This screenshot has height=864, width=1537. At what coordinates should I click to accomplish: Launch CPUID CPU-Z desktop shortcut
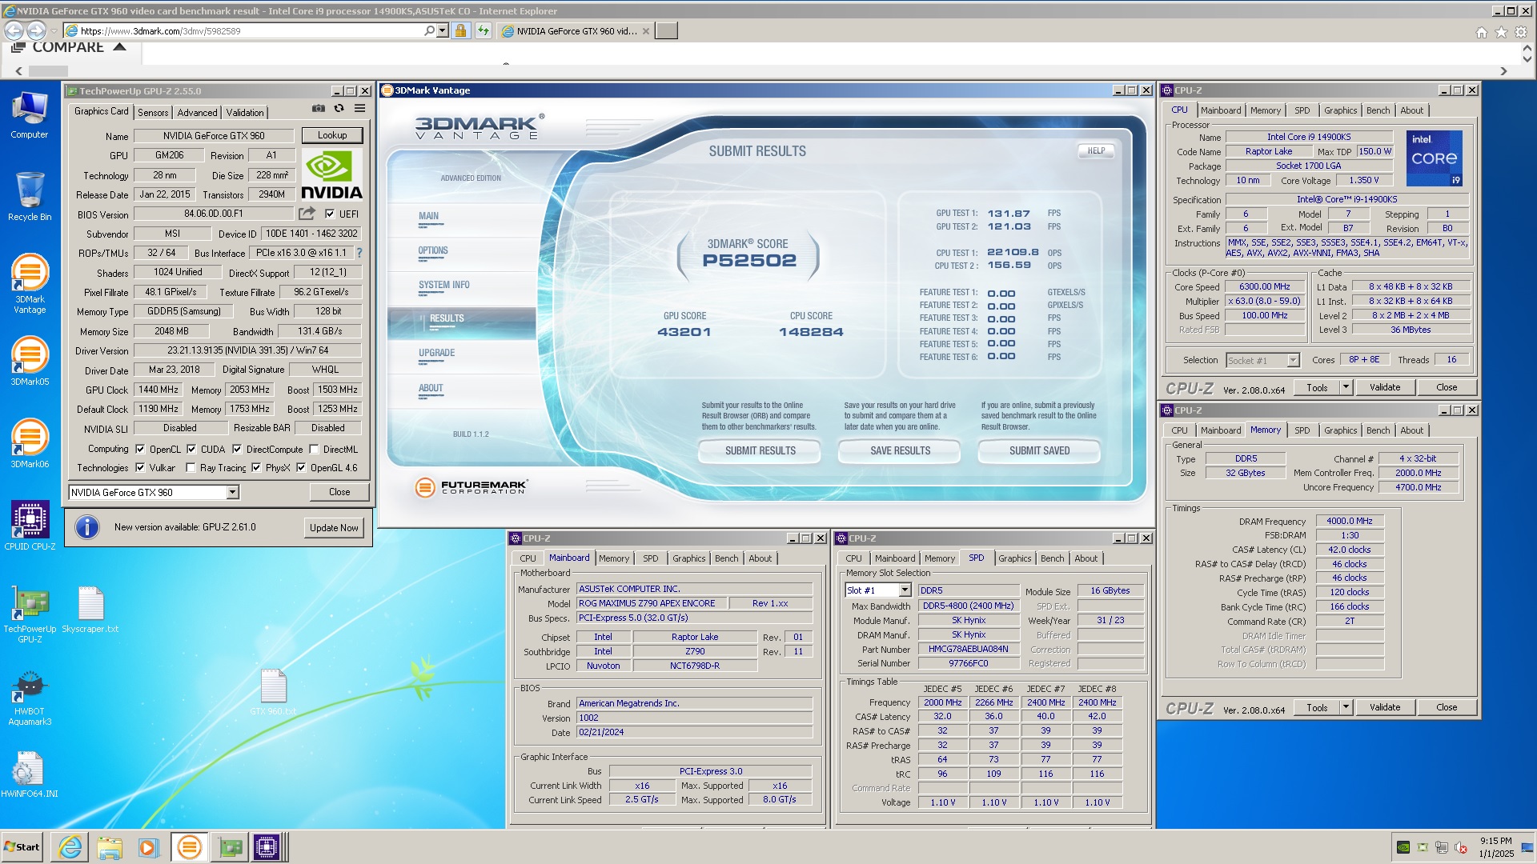30,526
